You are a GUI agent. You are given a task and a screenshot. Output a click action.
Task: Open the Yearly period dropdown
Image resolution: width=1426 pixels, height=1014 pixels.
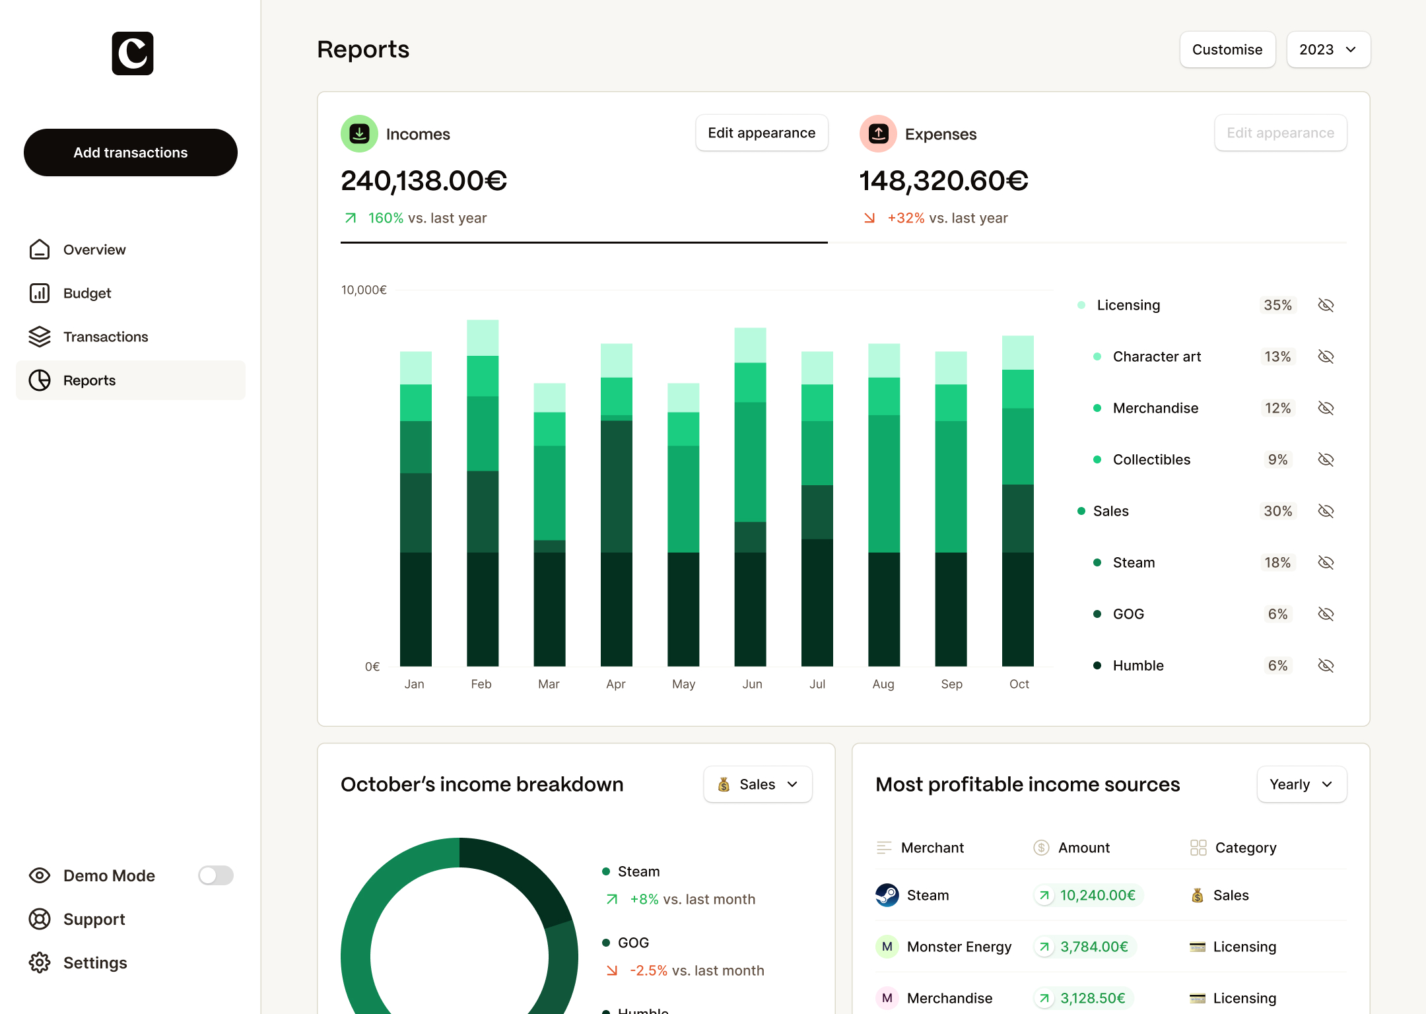pyautogui.click(x=1301, y=784)
